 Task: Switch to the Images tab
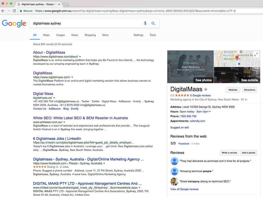click(60, 35)
